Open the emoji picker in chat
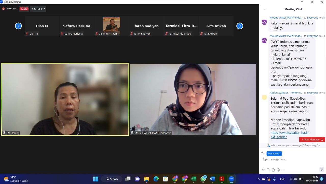Screen dimensions: 326x184 pyautogui.click(x=278, y=170)
